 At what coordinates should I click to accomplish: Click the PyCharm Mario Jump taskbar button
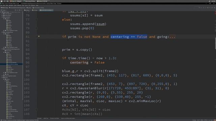29,1
